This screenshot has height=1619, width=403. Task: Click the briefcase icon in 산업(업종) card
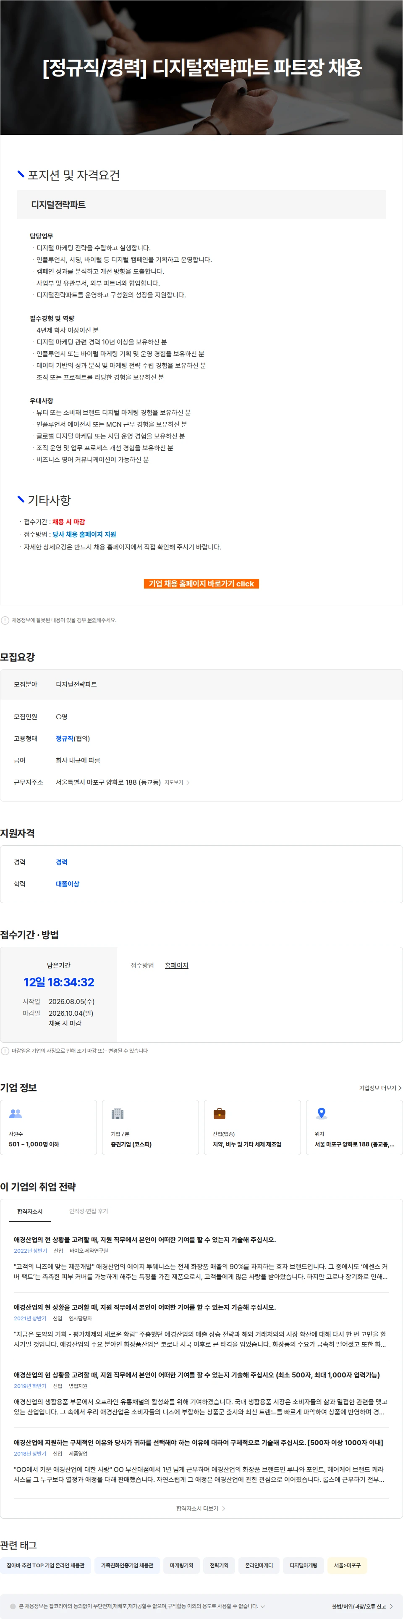pos(219,1114)
